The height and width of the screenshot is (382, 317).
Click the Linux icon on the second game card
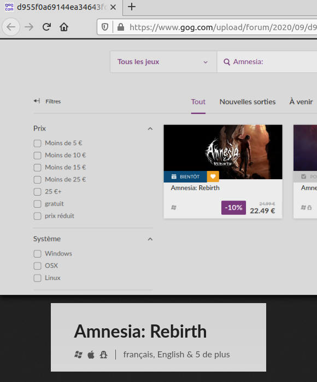point(309,208)
